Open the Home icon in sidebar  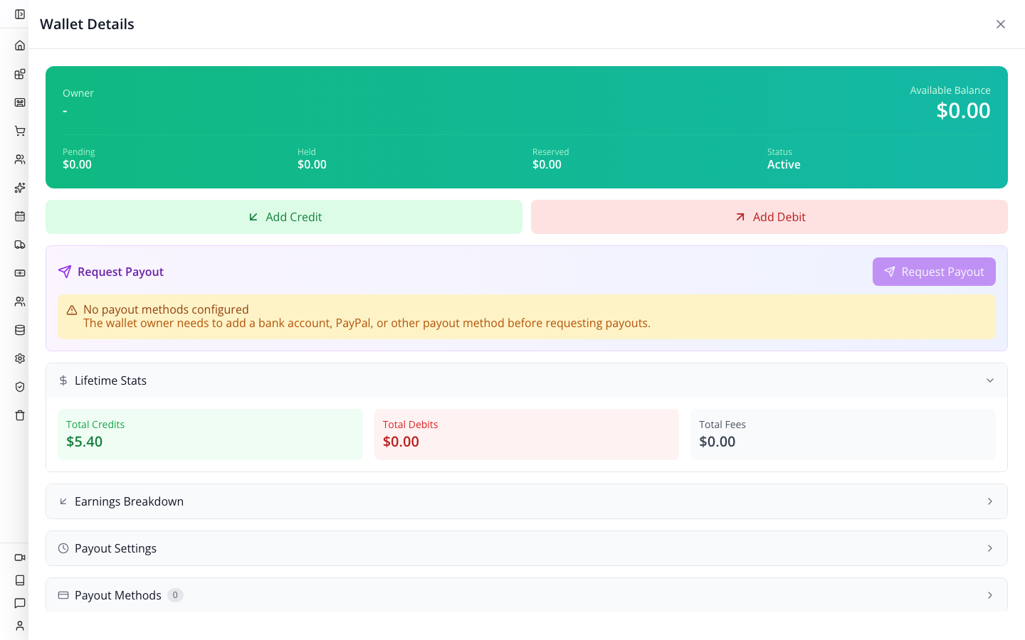(x=20, y=46)
